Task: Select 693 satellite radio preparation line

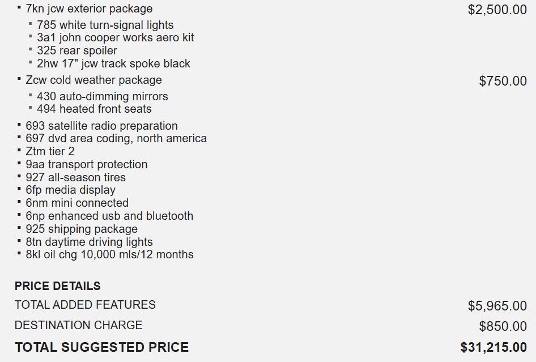Action: (101, 126)
